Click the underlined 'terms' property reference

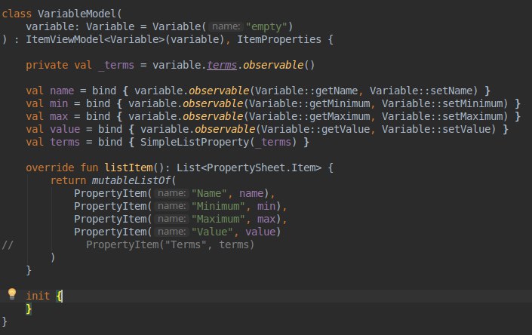pos(222,65)
